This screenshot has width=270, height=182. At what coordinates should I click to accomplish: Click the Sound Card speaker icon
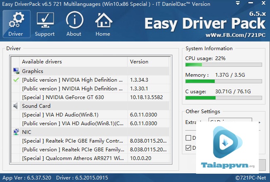click(16, 106)
